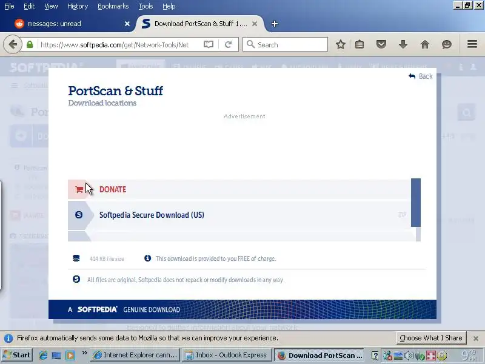Click info icon next to FREE of charge
Viewport: 485px width, 364px height.
point(147,258)
